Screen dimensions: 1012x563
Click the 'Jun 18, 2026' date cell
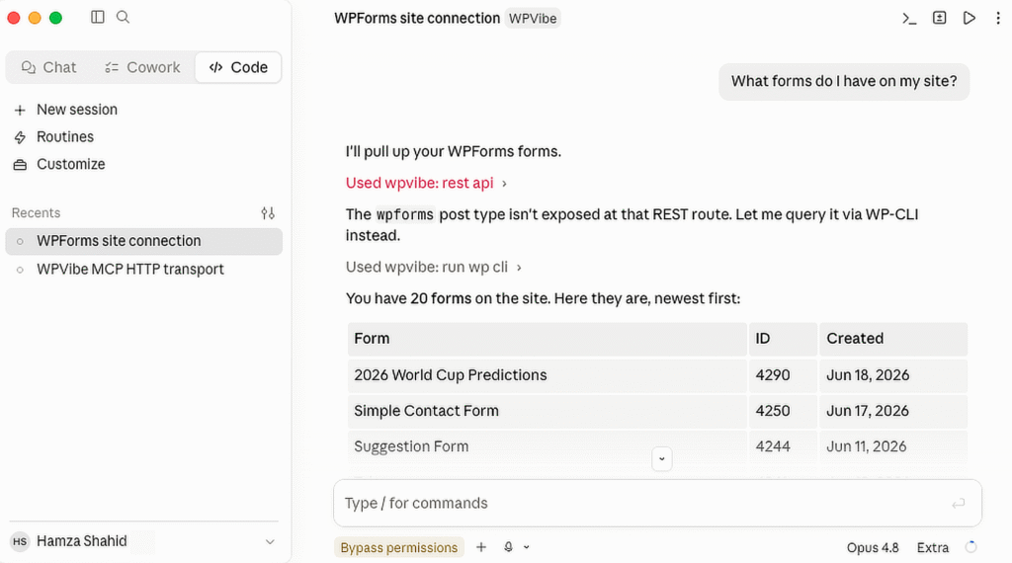893,375
